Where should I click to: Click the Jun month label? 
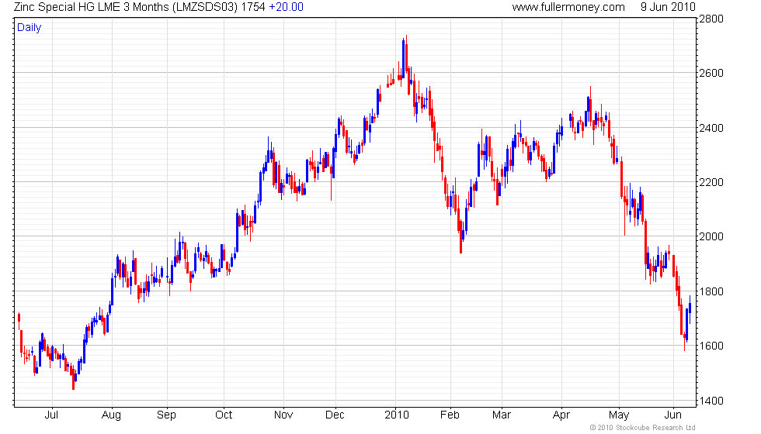click(x=672, y=415)
